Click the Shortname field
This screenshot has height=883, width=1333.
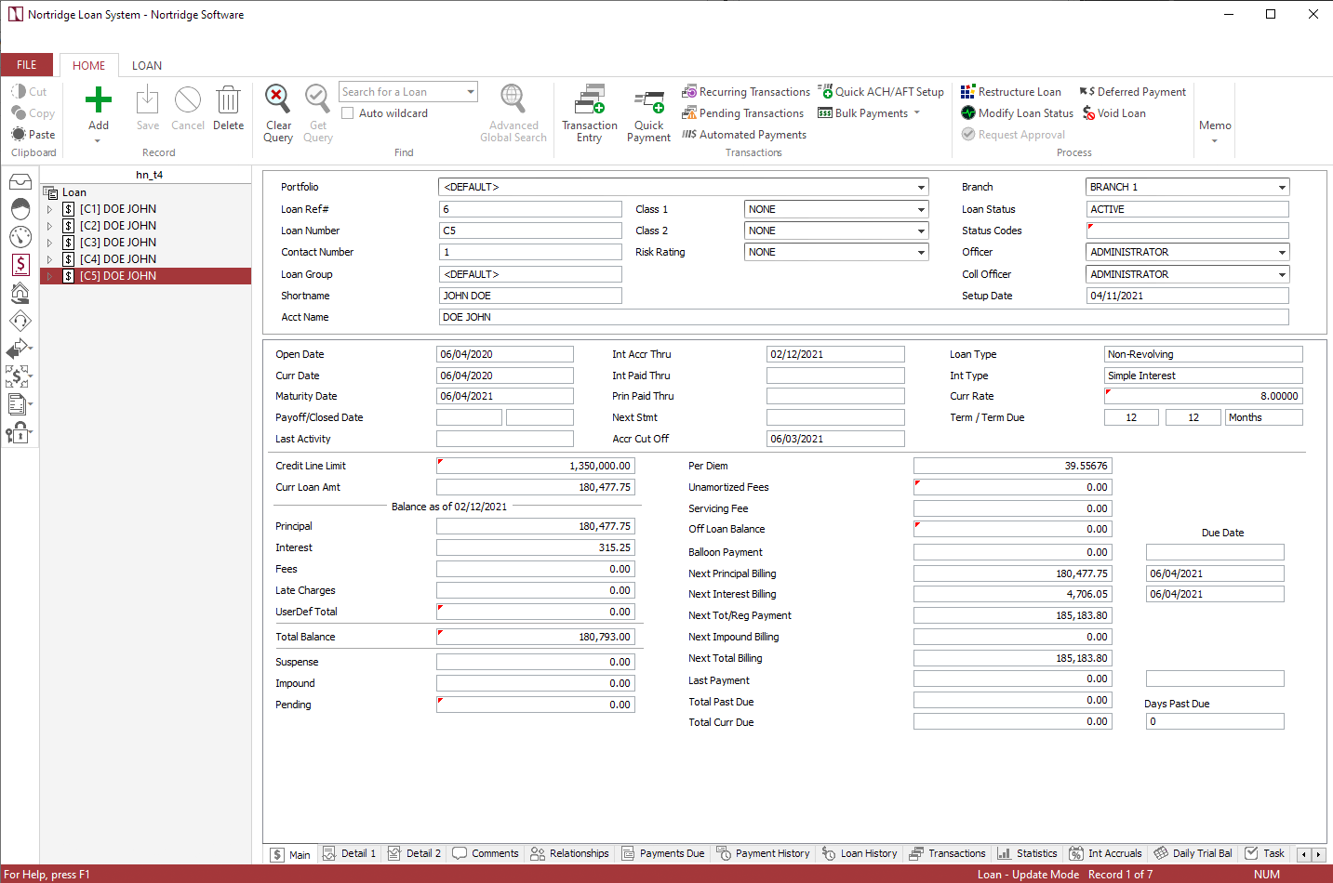(x=530, y=297)
